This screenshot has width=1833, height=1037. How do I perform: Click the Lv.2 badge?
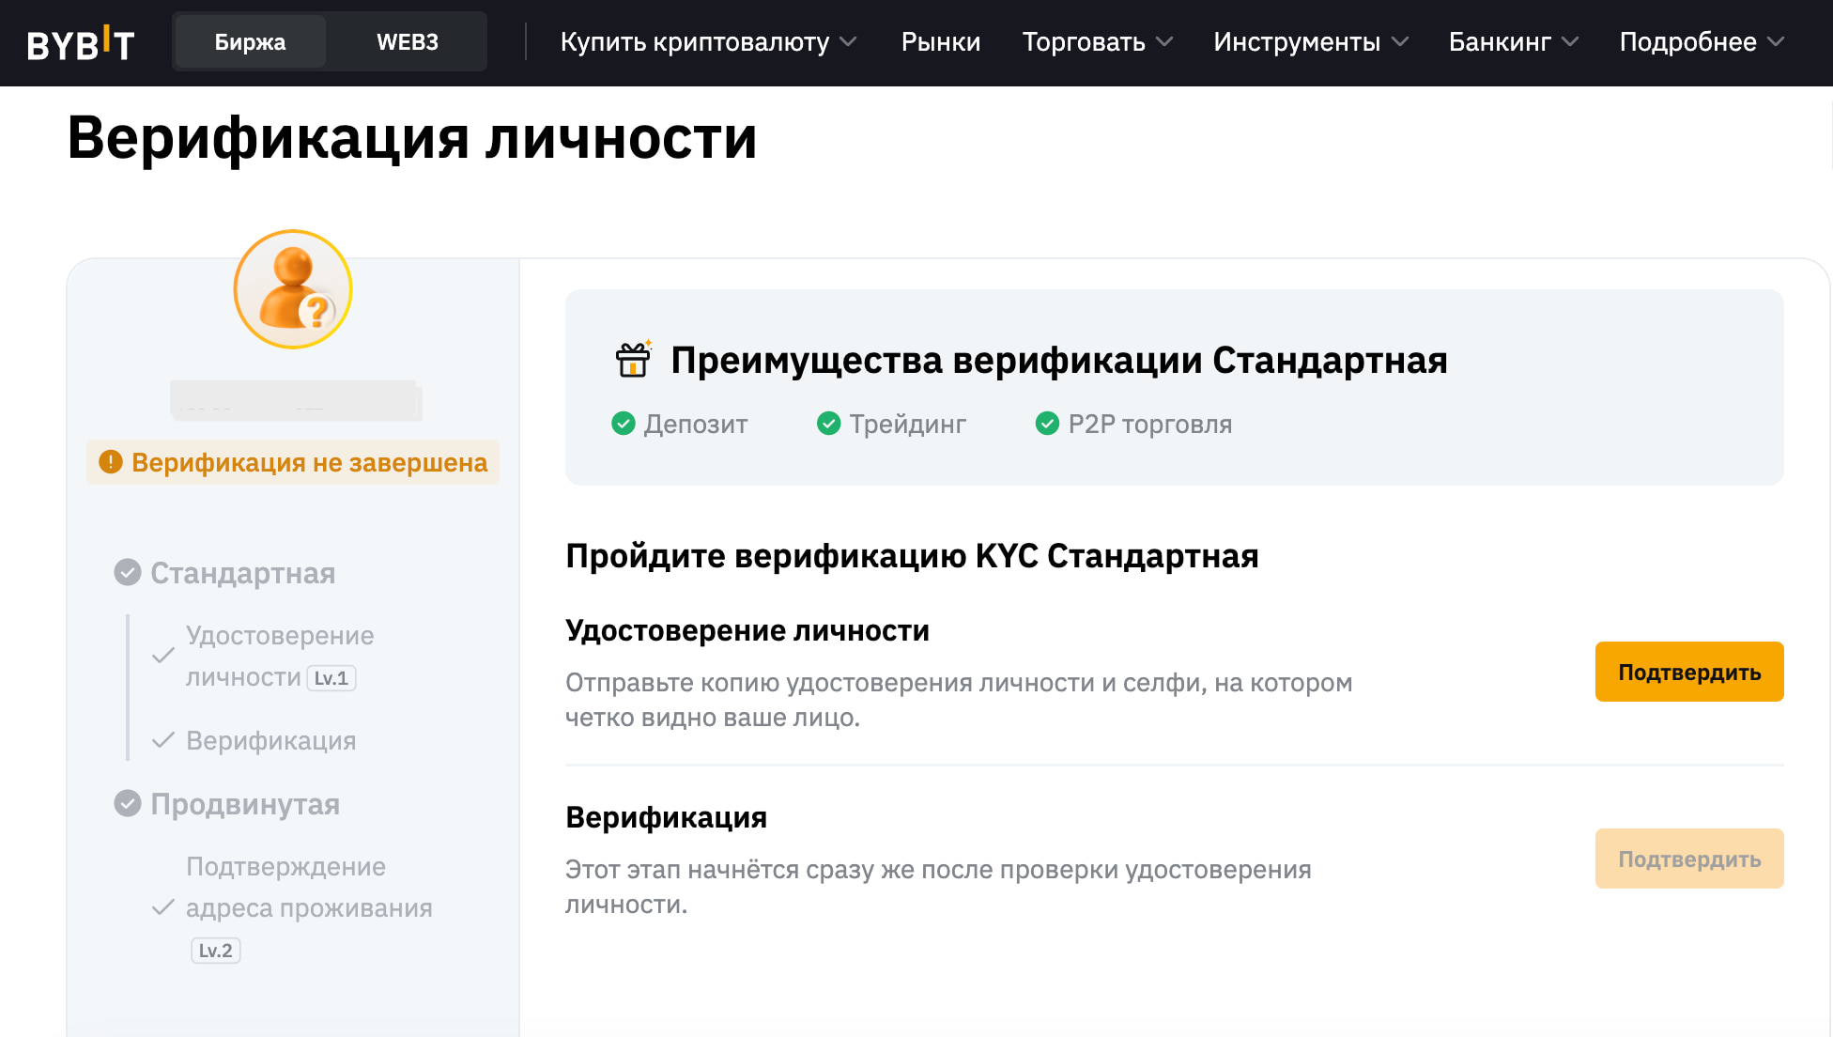216,951
